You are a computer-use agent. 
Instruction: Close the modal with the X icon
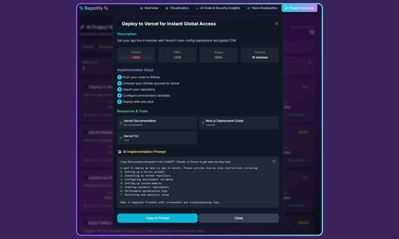tap(276, 24)
